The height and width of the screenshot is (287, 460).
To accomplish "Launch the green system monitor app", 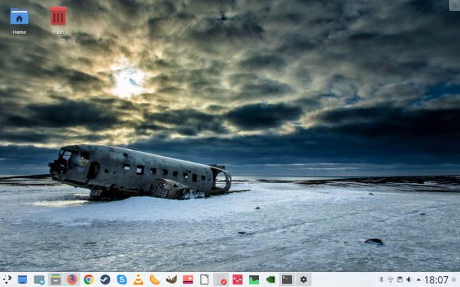I will coord(254,280).
